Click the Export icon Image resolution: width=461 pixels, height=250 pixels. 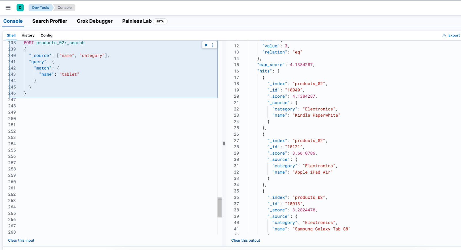point(444,36)
